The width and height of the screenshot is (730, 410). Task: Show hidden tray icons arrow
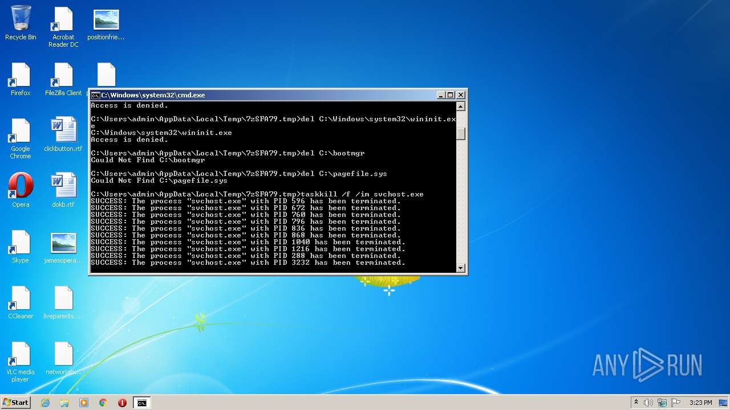pos(636,403)
